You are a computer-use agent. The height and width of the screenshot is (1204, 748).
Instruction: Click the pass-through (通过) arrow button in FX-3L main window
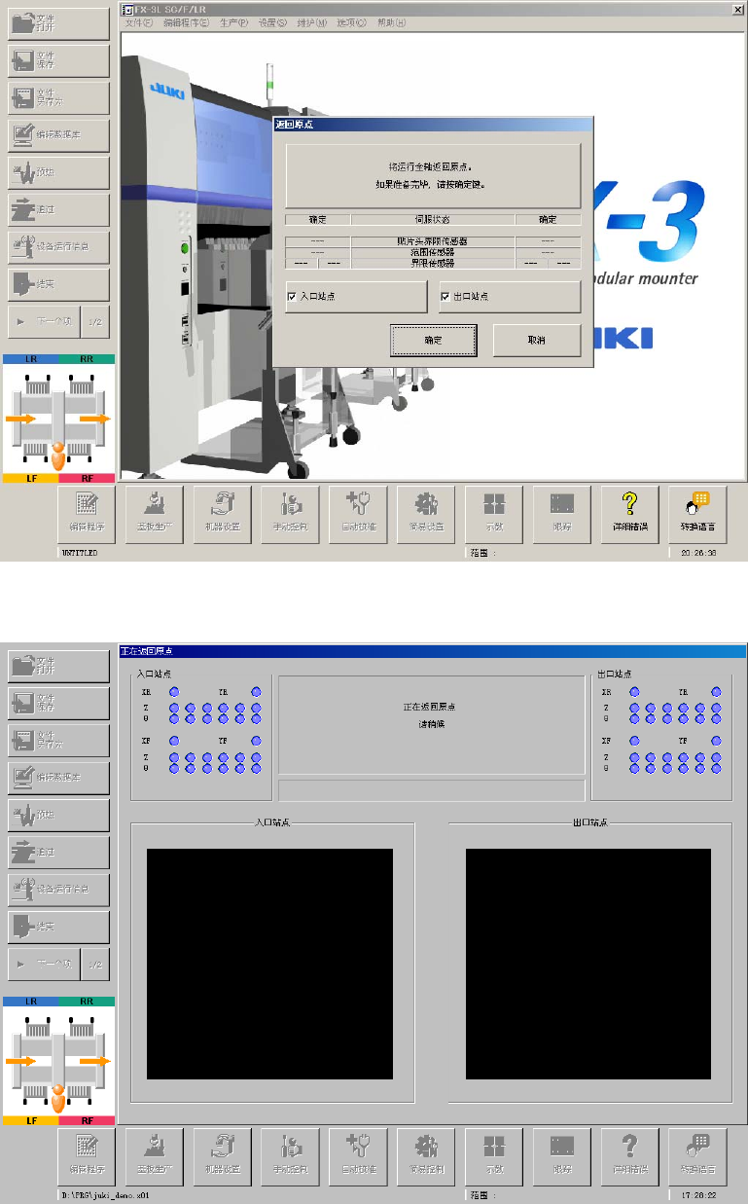point(58,209)
